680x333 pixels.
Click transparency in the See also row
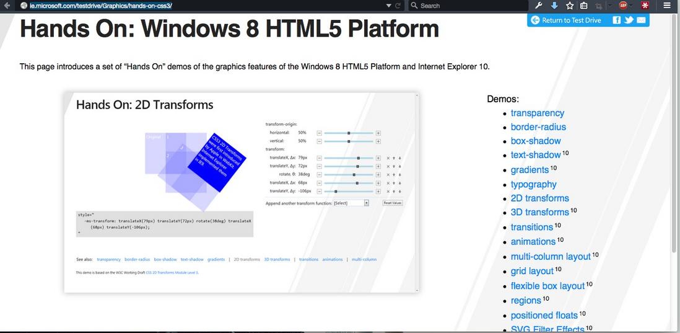(x=108, y=260)
